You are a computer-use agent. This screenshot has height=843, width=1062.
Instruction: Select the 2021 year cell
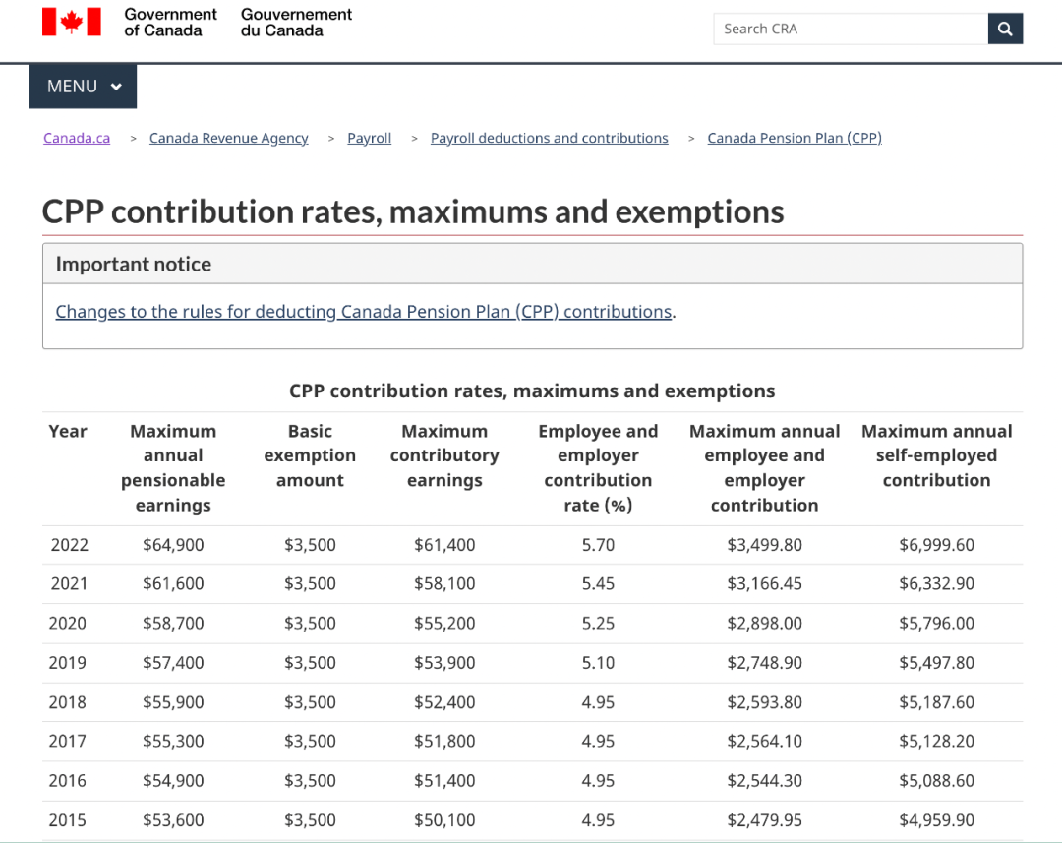tap(69, 583)
